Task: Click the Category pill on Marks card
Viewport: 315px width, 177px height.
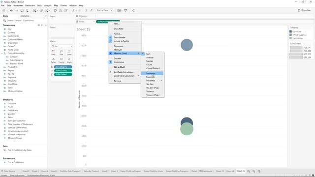Action: 63,67
